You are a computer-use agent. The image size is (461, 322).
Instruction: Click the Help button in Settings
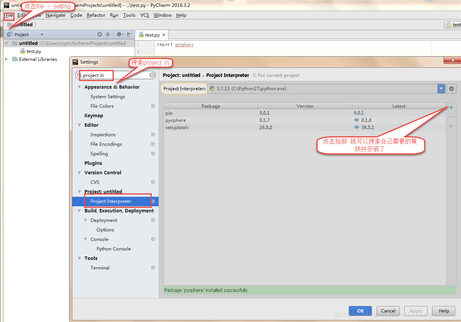coord(444,311)
